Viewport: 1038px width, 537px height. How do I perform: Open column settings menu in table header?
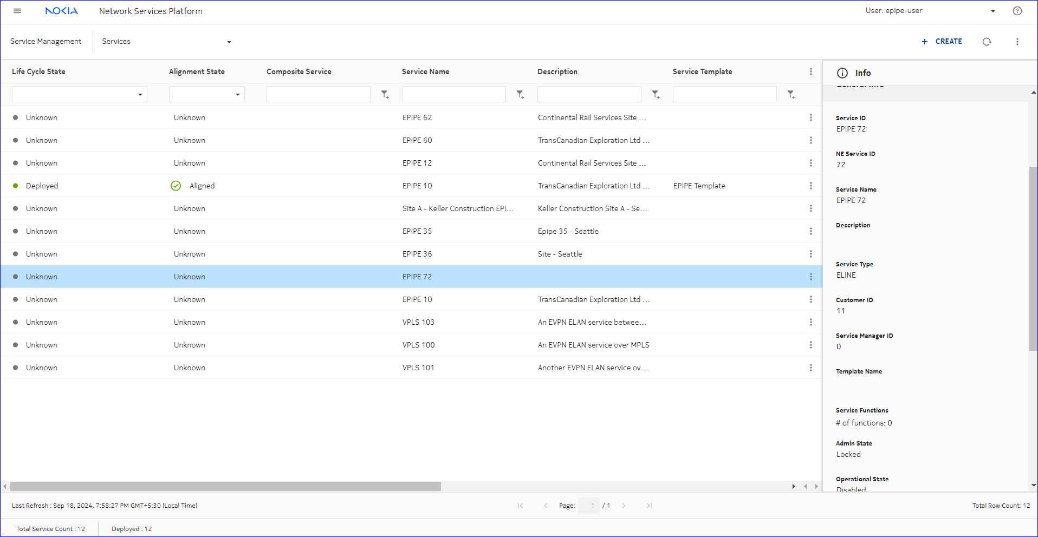tap(810, 71)
